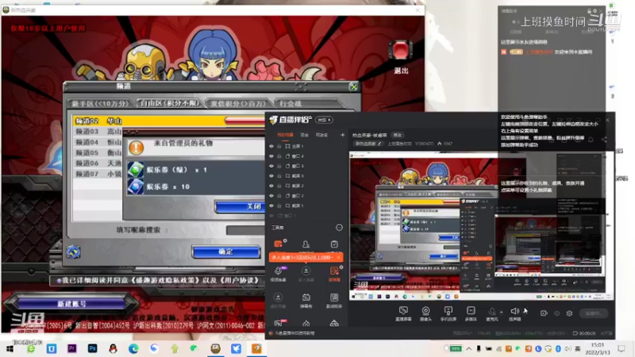Open the Windows Start menu
The image size is (635, 357).
(x=10, y=348)
